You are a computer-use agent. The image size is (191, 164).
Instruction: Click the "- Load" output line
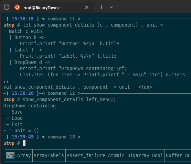14,118
